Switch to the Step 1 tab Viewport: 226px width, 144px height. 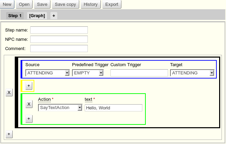point(15,16)
